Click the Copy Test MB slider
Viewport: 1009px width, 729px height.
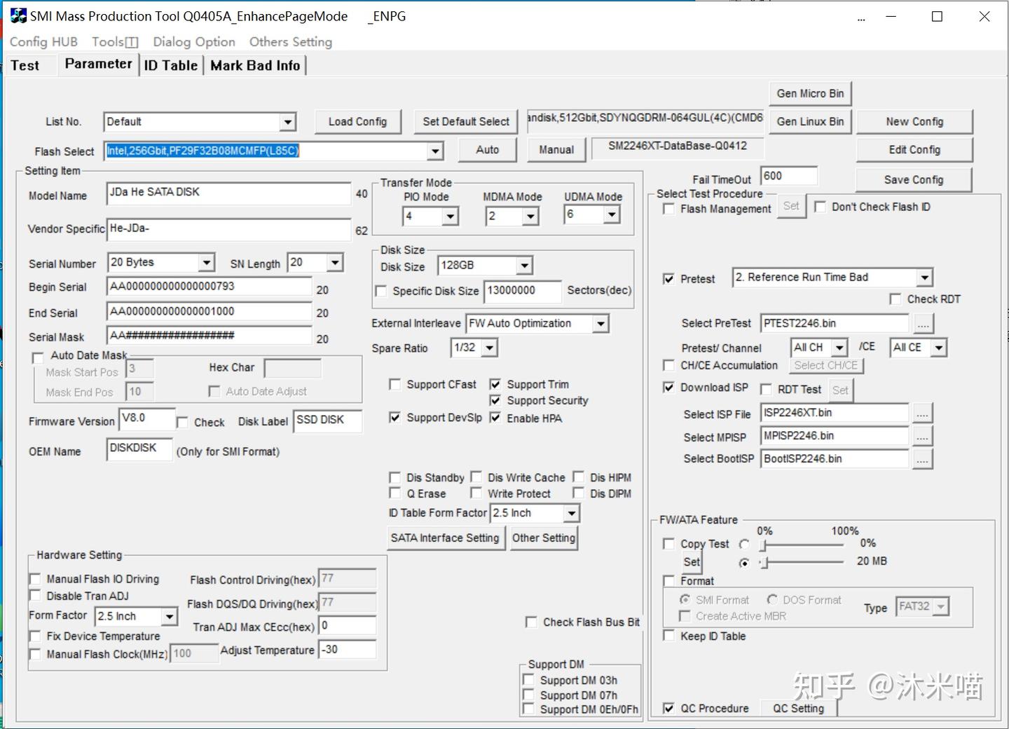click(802, 561)
